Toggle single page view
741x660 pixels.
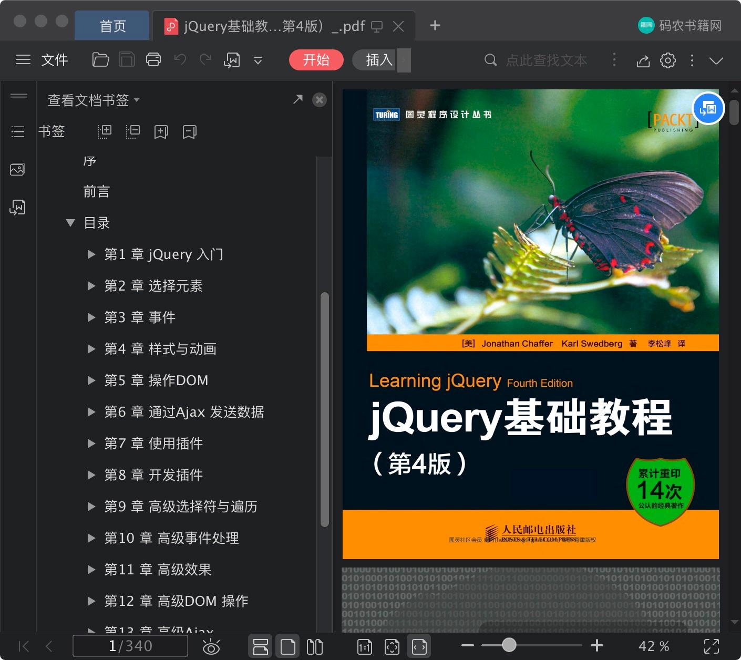point(287,646)
